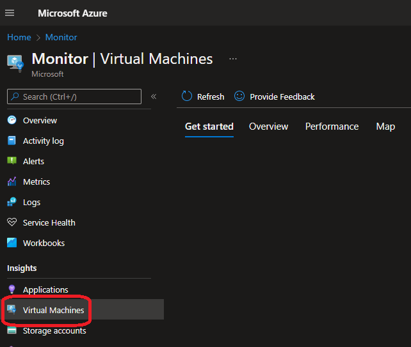Click the Alerts icon in sidebar

(12, 161)
